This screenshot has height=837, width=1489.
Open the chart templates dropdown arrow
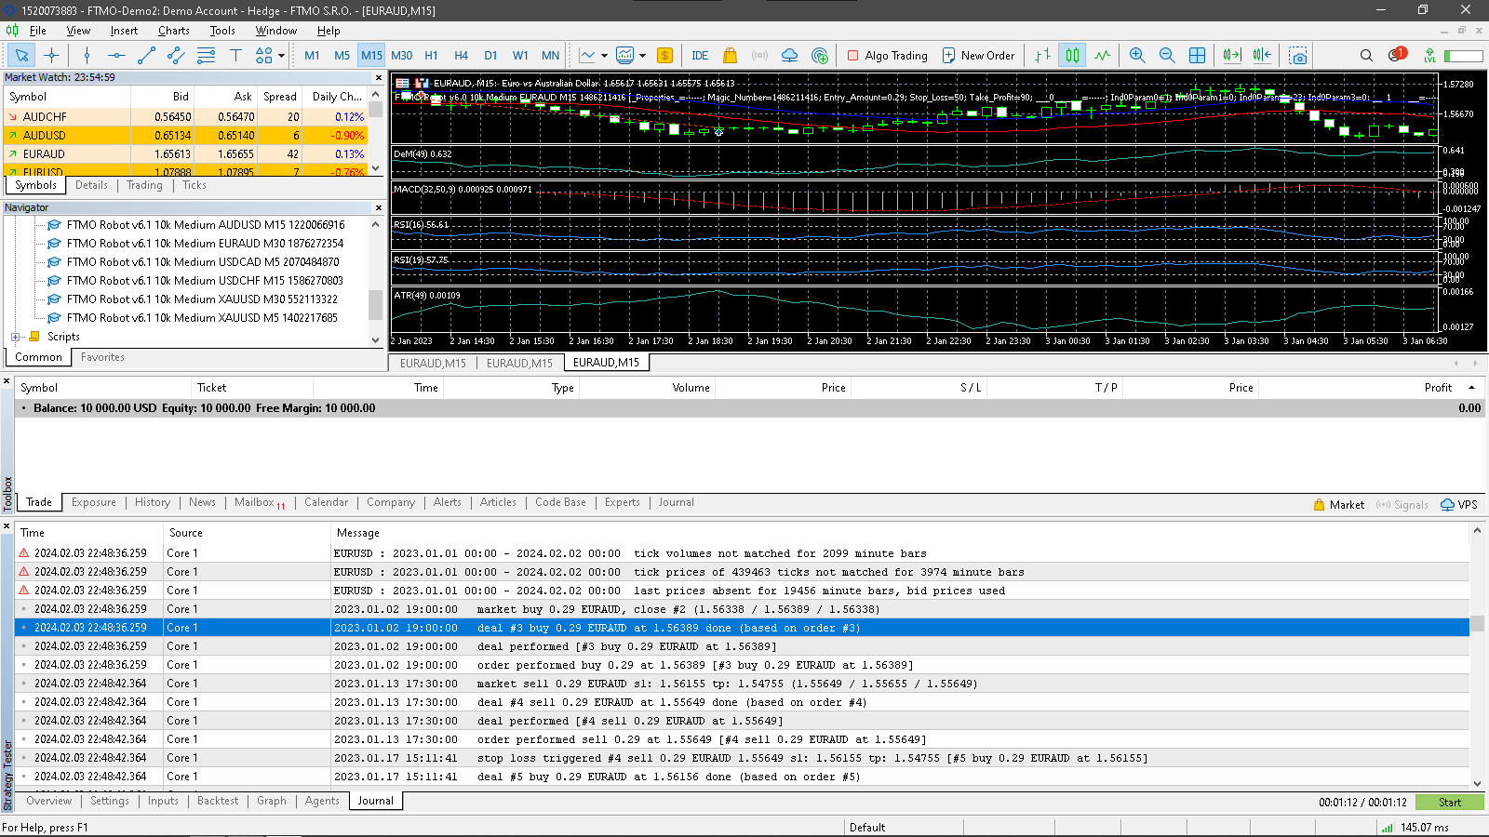pos(642,56)
